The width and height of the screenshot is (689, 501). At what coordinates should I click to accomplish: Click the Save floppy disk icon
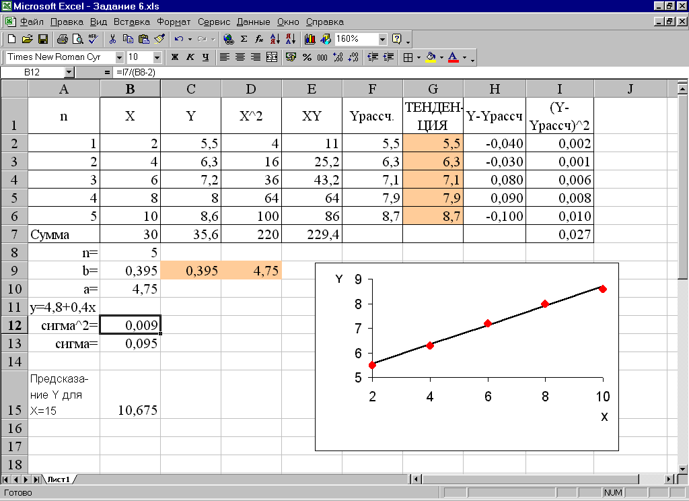[x=42, y=39]
